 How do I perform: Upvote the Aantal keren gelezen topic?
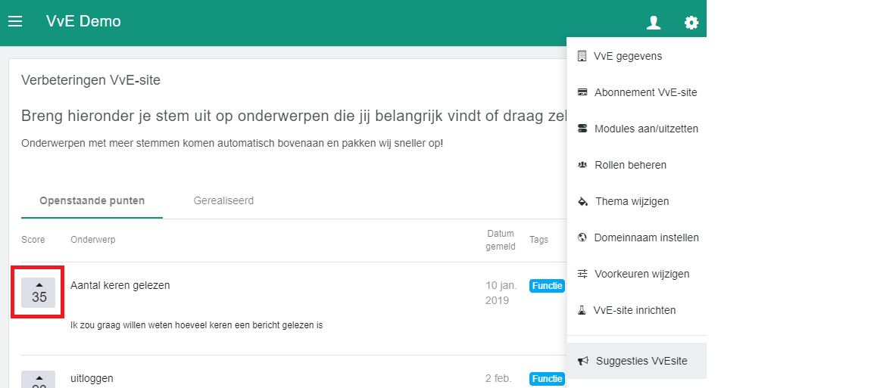pos(39,292)
